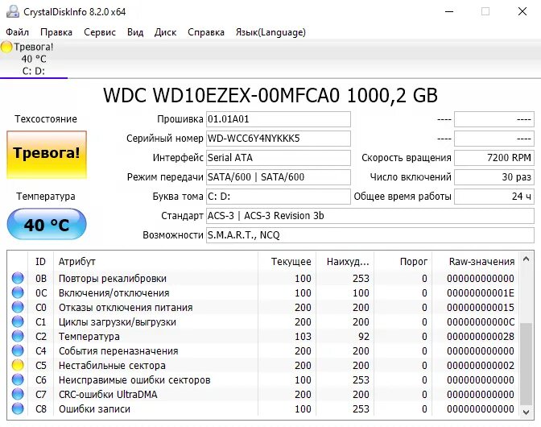Click the Текущее column header
The image size is (541, 427).
pyautogui.click(x=287, y=261)
